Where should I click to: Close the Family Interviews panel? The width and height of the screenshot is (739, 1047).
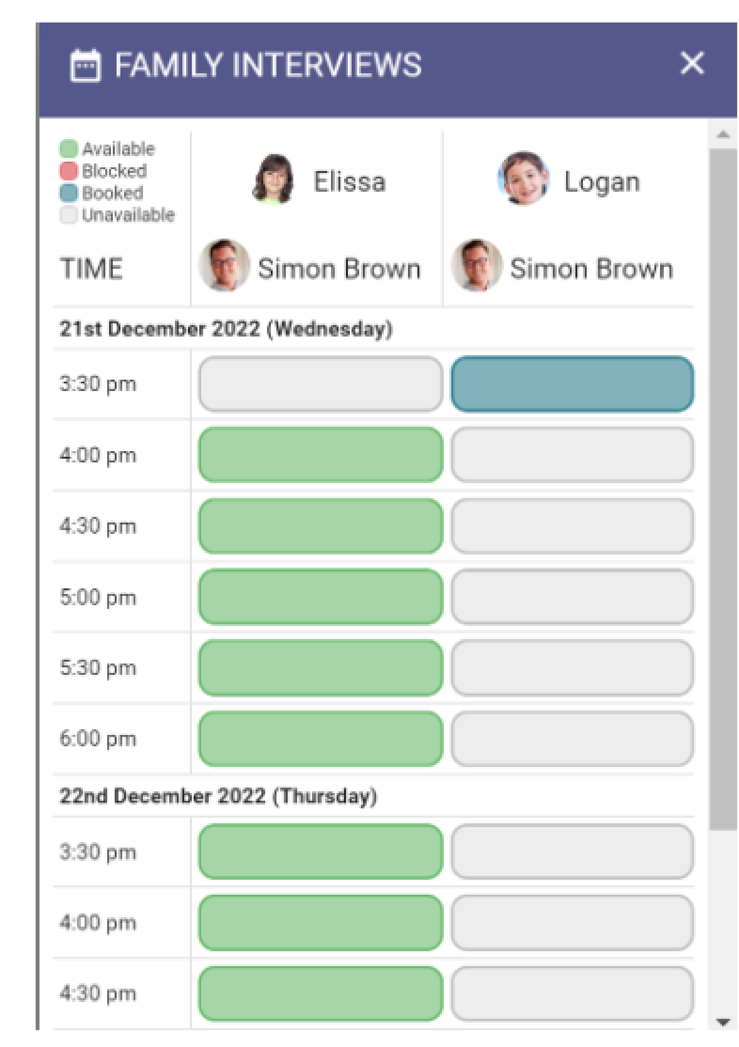(x=692, y=63)
